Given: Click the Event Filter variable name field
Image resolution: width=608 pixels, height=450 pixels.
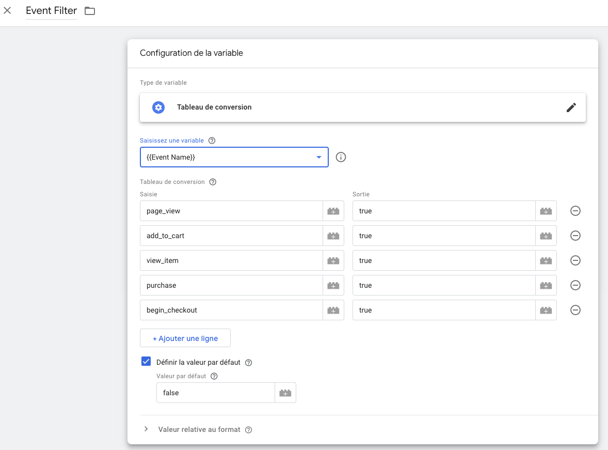Looking at the screenshot, I should point(51,11).
